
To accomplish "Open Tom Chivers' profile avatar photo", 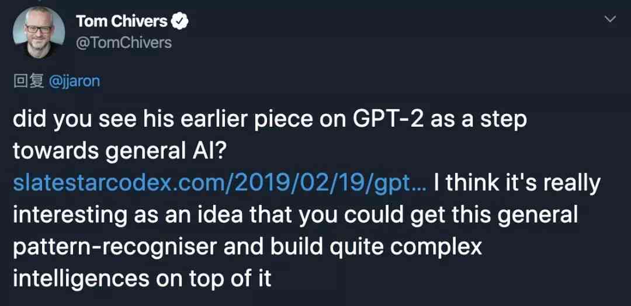I will click(39, 32).
